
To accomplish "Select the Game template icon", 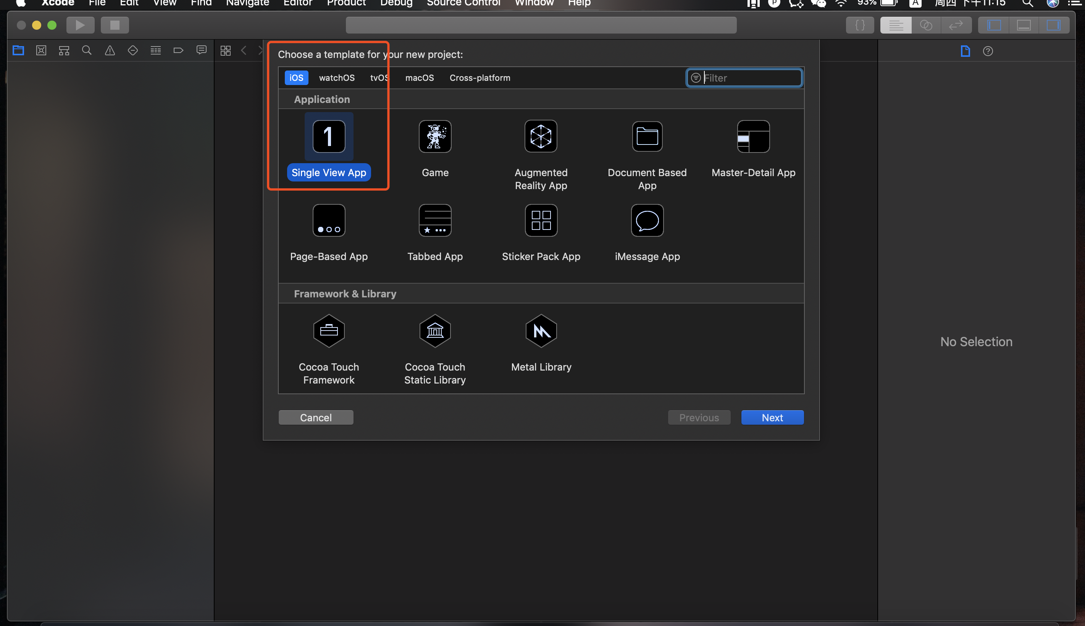I will (x=435, y=136).
